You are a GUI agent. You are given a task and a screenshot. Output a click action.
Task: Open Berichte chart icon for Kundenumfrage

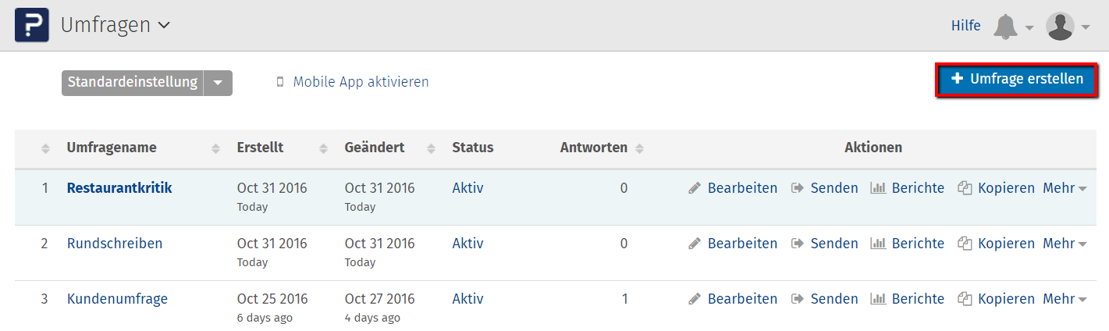[878, 299]
